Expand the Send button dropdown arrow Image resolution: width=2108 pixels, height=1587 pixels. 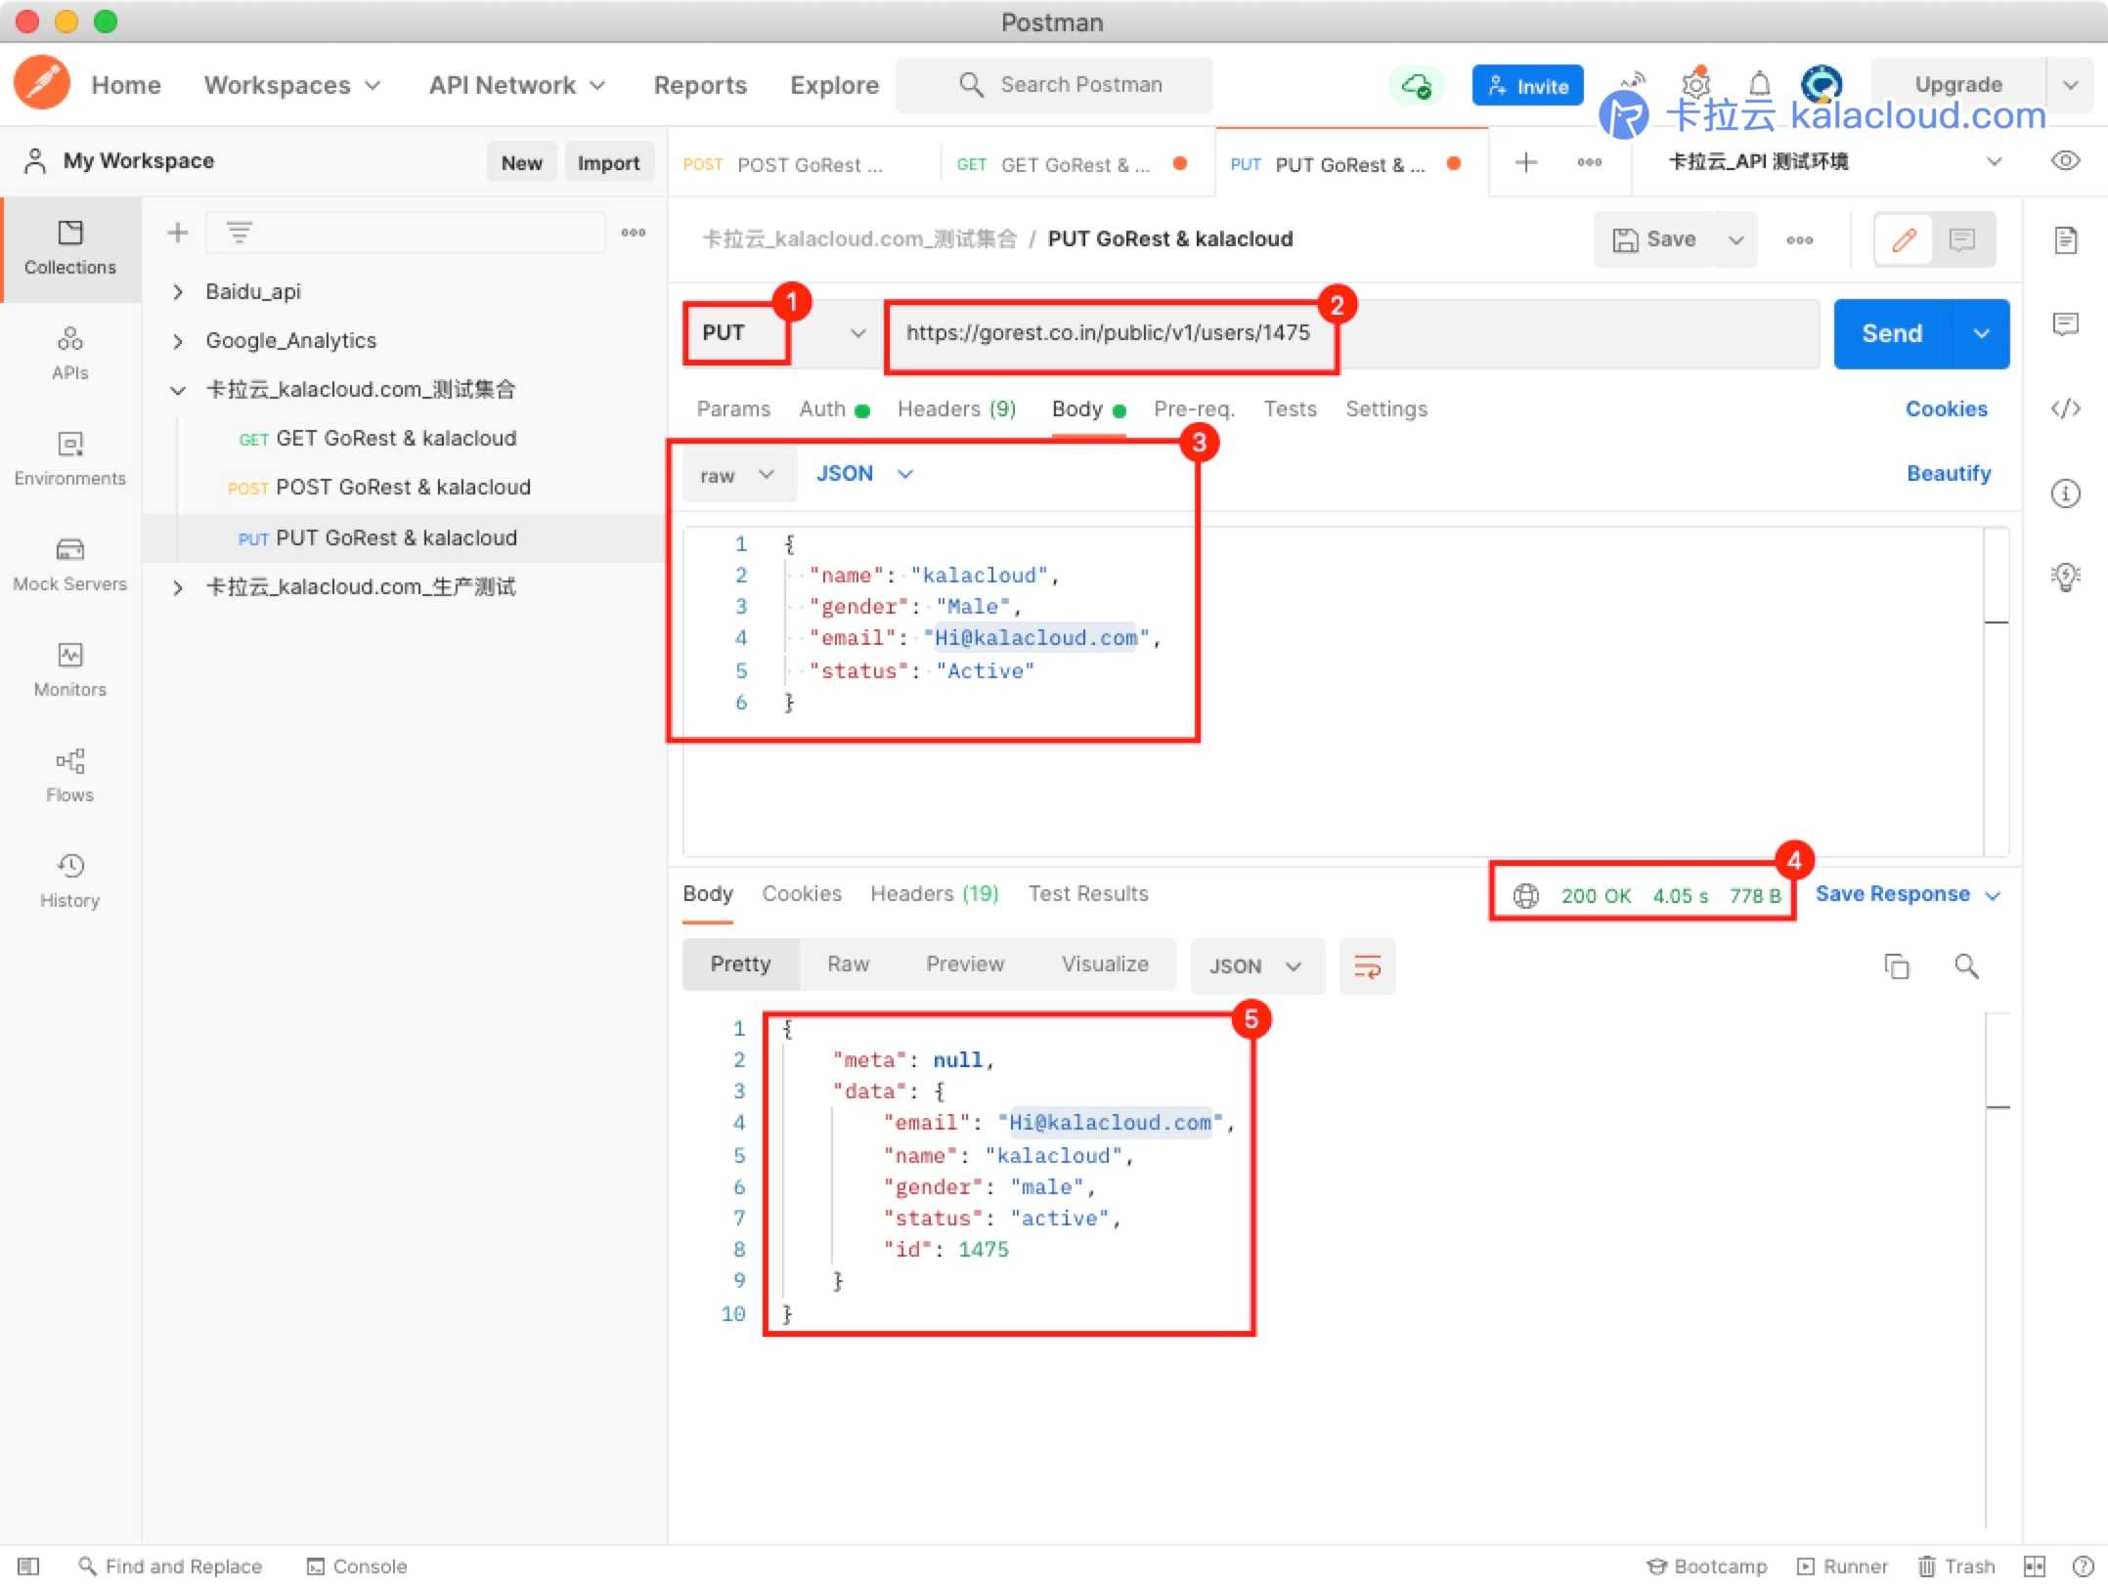click(1981, 331)
